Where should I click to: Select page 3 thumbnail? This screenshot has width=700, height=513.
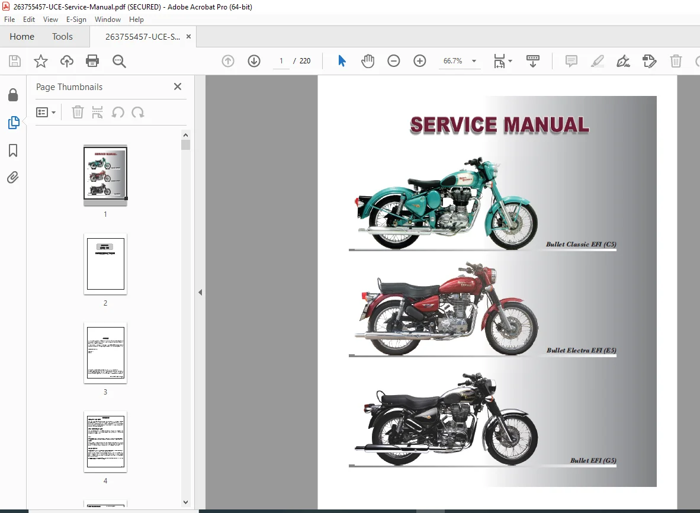[x=105, y=352]
